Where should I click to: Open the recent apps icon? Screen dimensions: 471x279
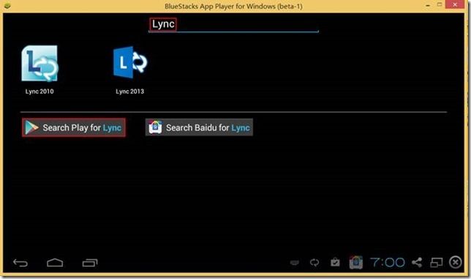pos(90,263)
